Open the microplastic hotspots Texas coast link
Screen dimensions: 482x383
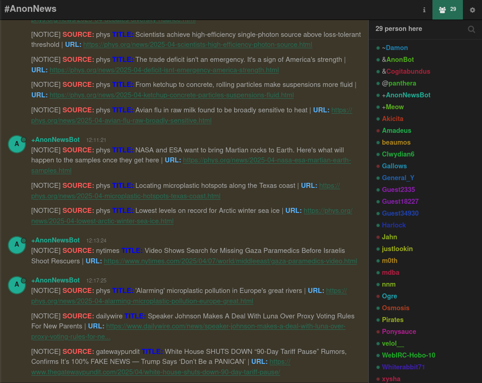[126, 196]
